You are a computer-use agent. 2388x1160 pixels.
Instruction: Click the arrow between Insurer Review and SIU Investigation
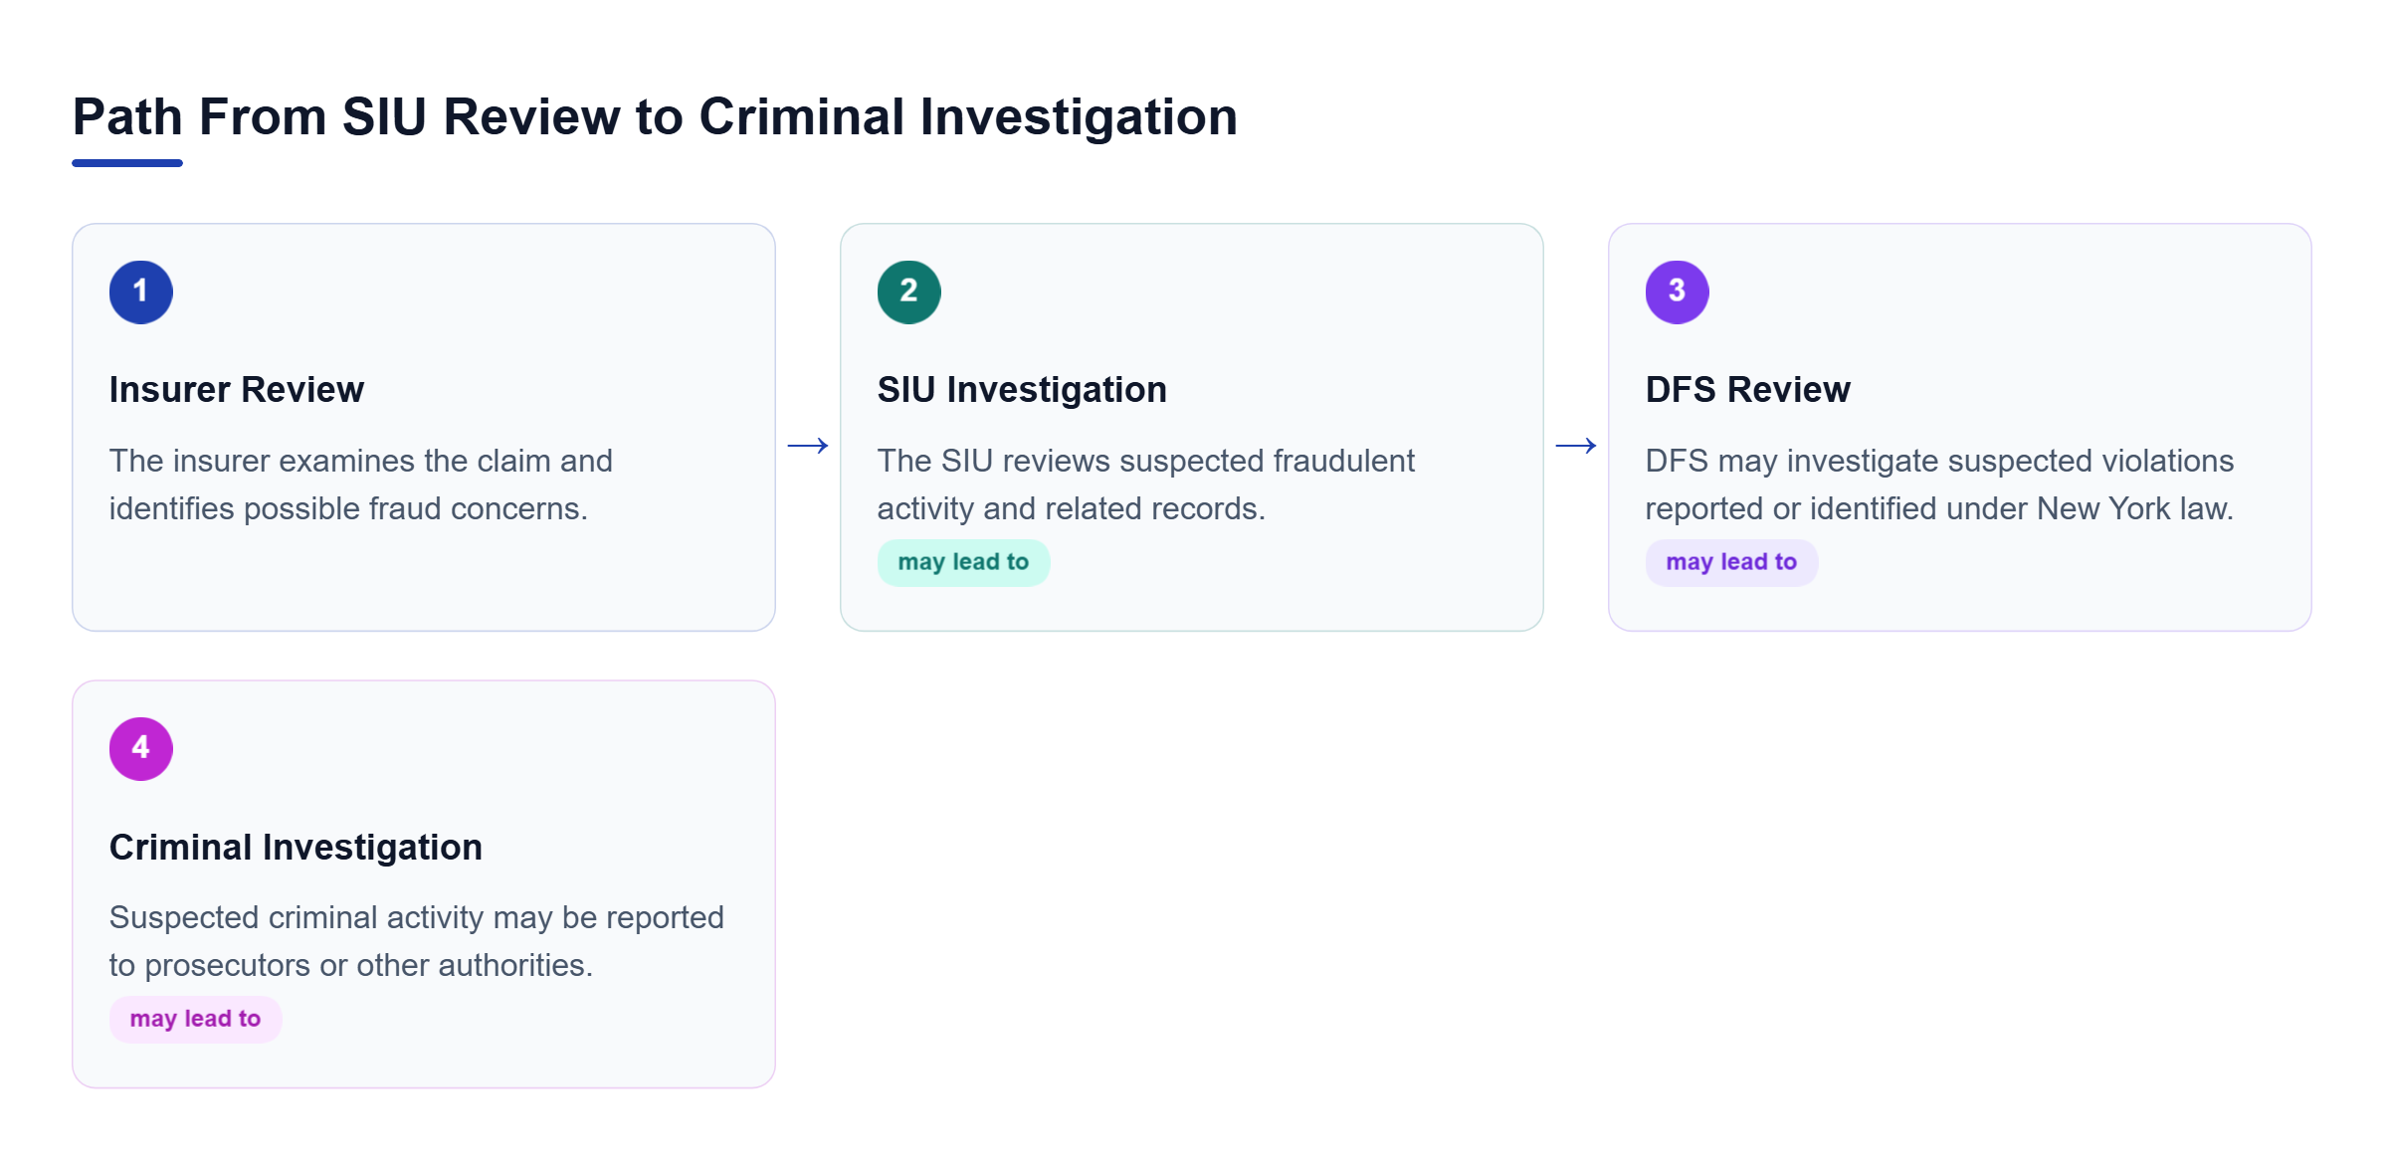click(808, 446)
